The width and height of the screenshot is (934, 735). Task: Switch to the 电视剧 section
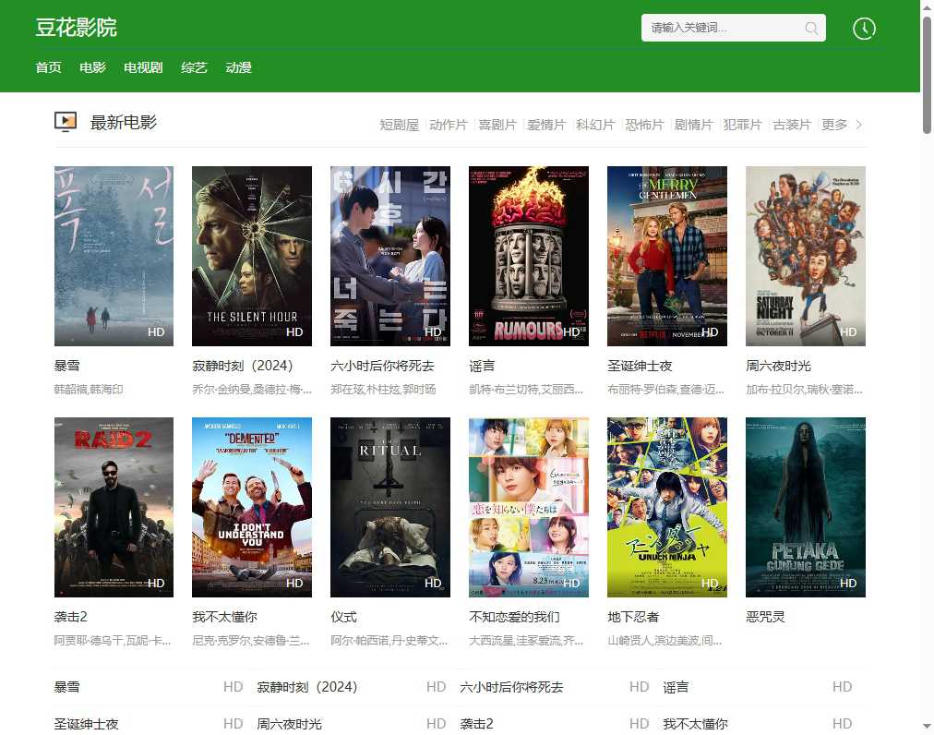(x=143, y=67)
